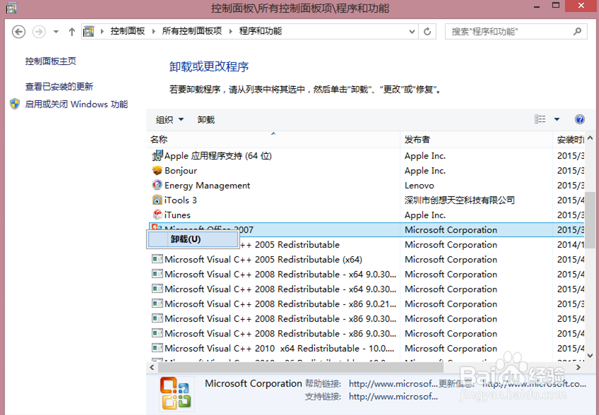Expand the chevron after 控制面板 breadcrumb
599x415 pixels.
tap(153, 31)
